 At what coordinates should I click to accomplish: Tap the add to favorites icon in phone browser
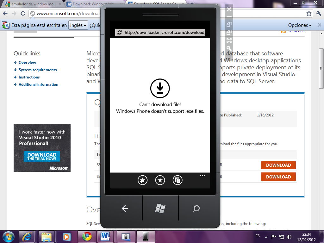pyautogui.click(x=143, y=180)
